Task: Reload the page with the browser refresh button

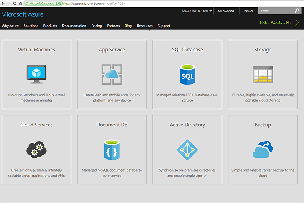Action: coord(15,3)
